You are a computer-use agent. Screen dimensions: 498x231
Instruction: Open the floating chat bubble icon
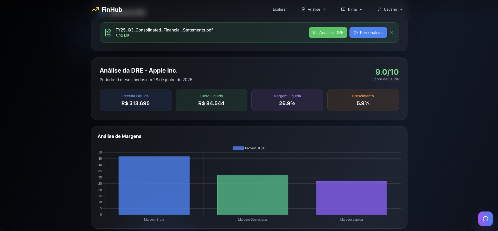[x=485, y=219]
